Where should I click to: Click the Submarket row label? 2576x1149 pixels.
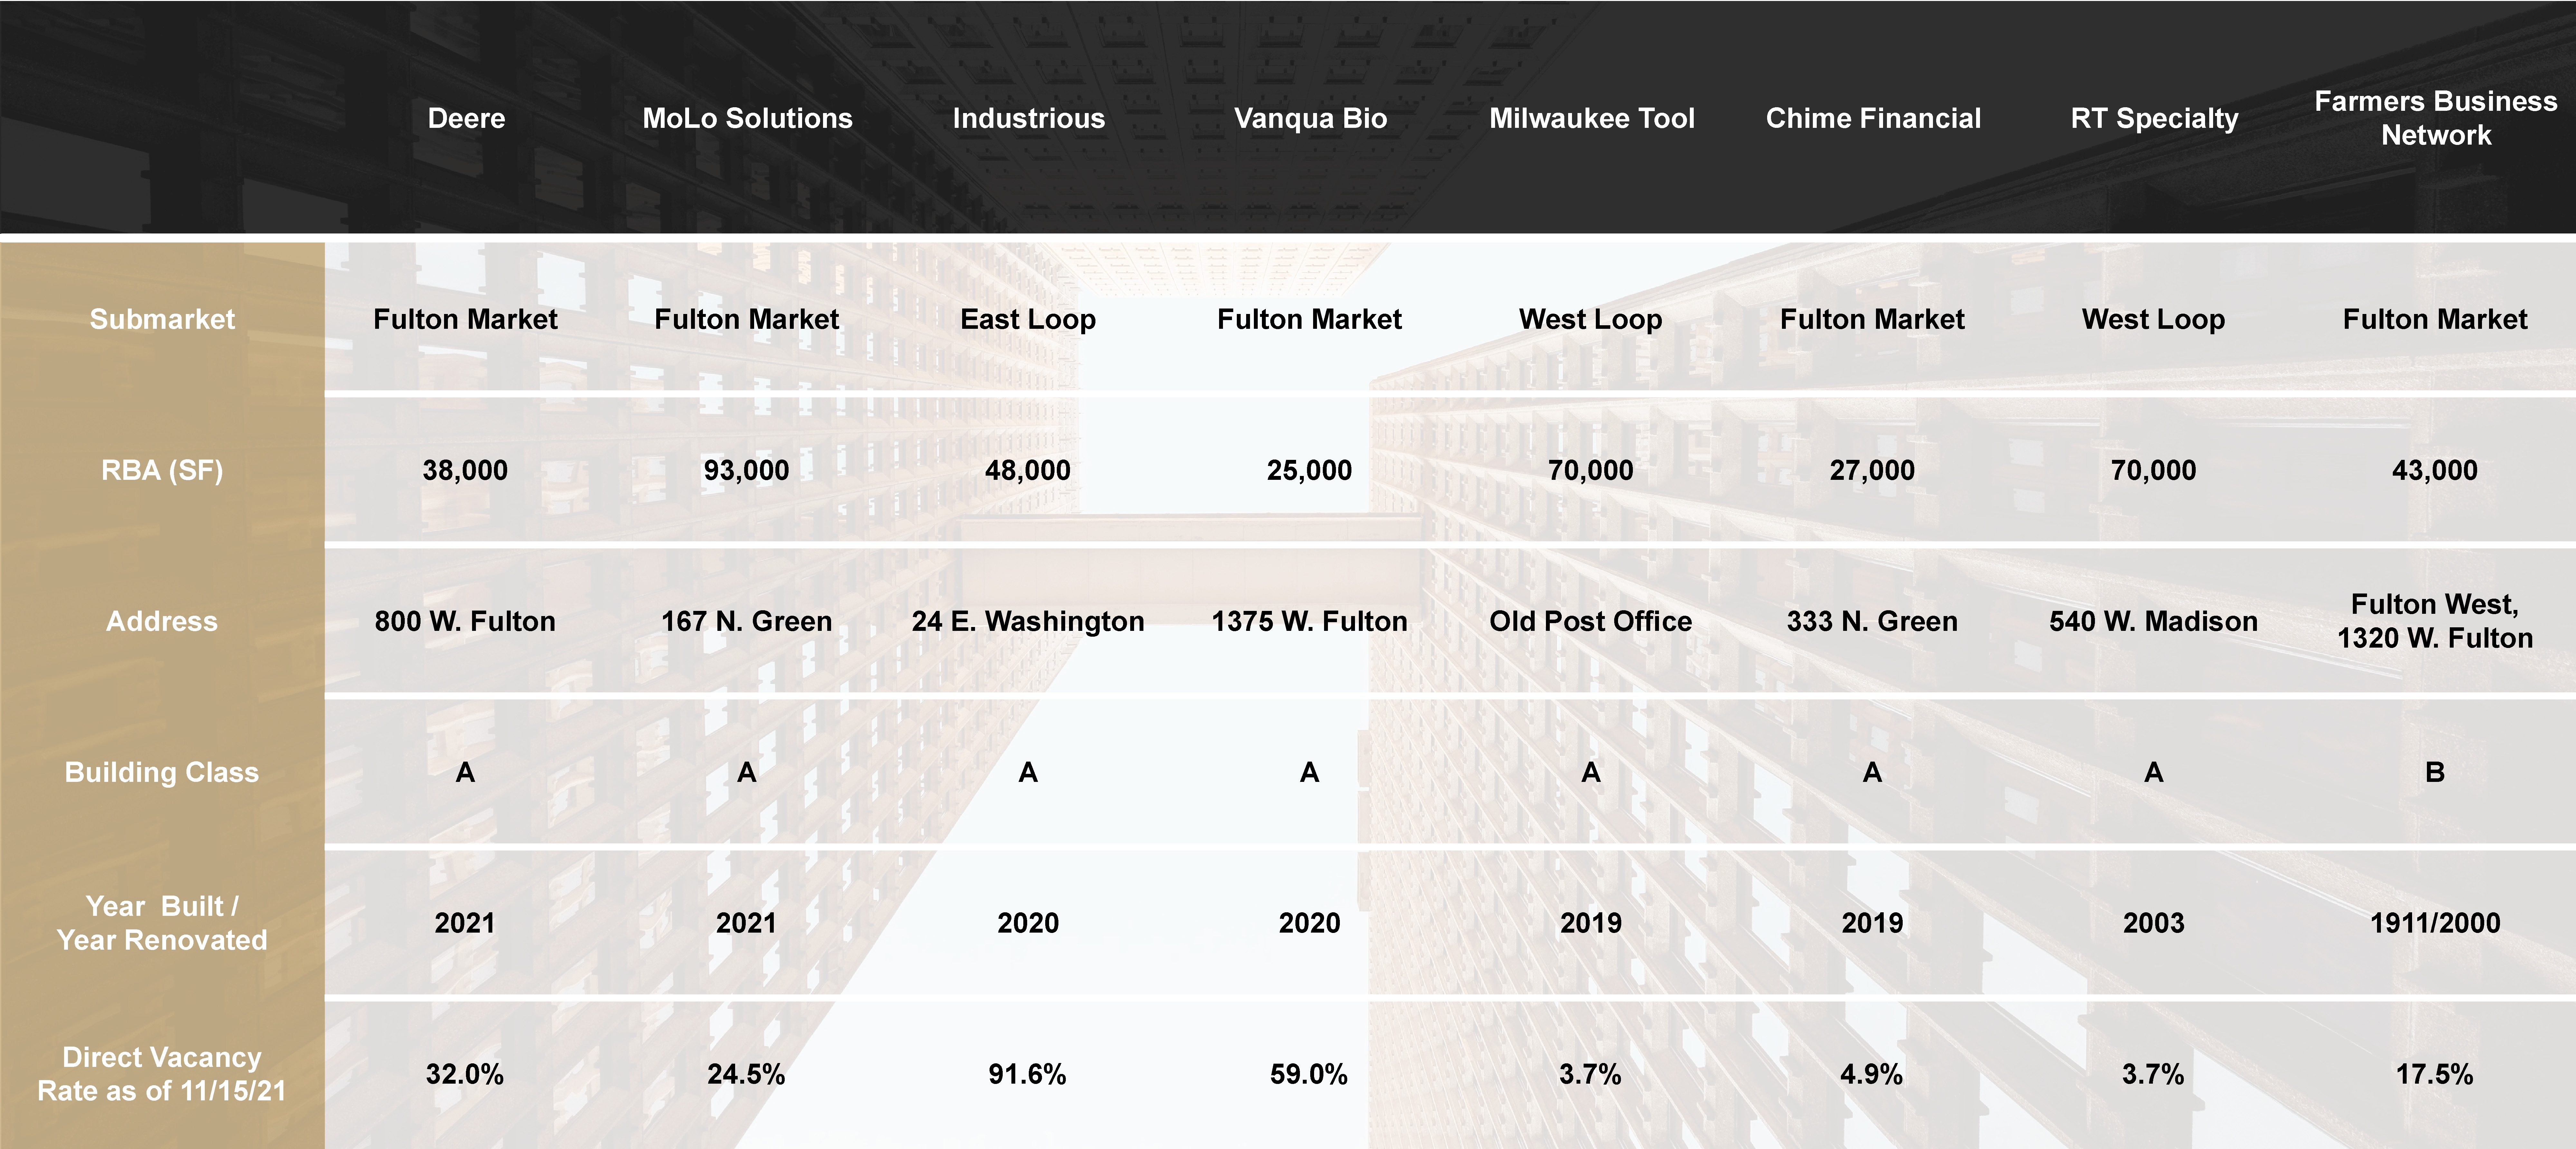click(162, 319)
